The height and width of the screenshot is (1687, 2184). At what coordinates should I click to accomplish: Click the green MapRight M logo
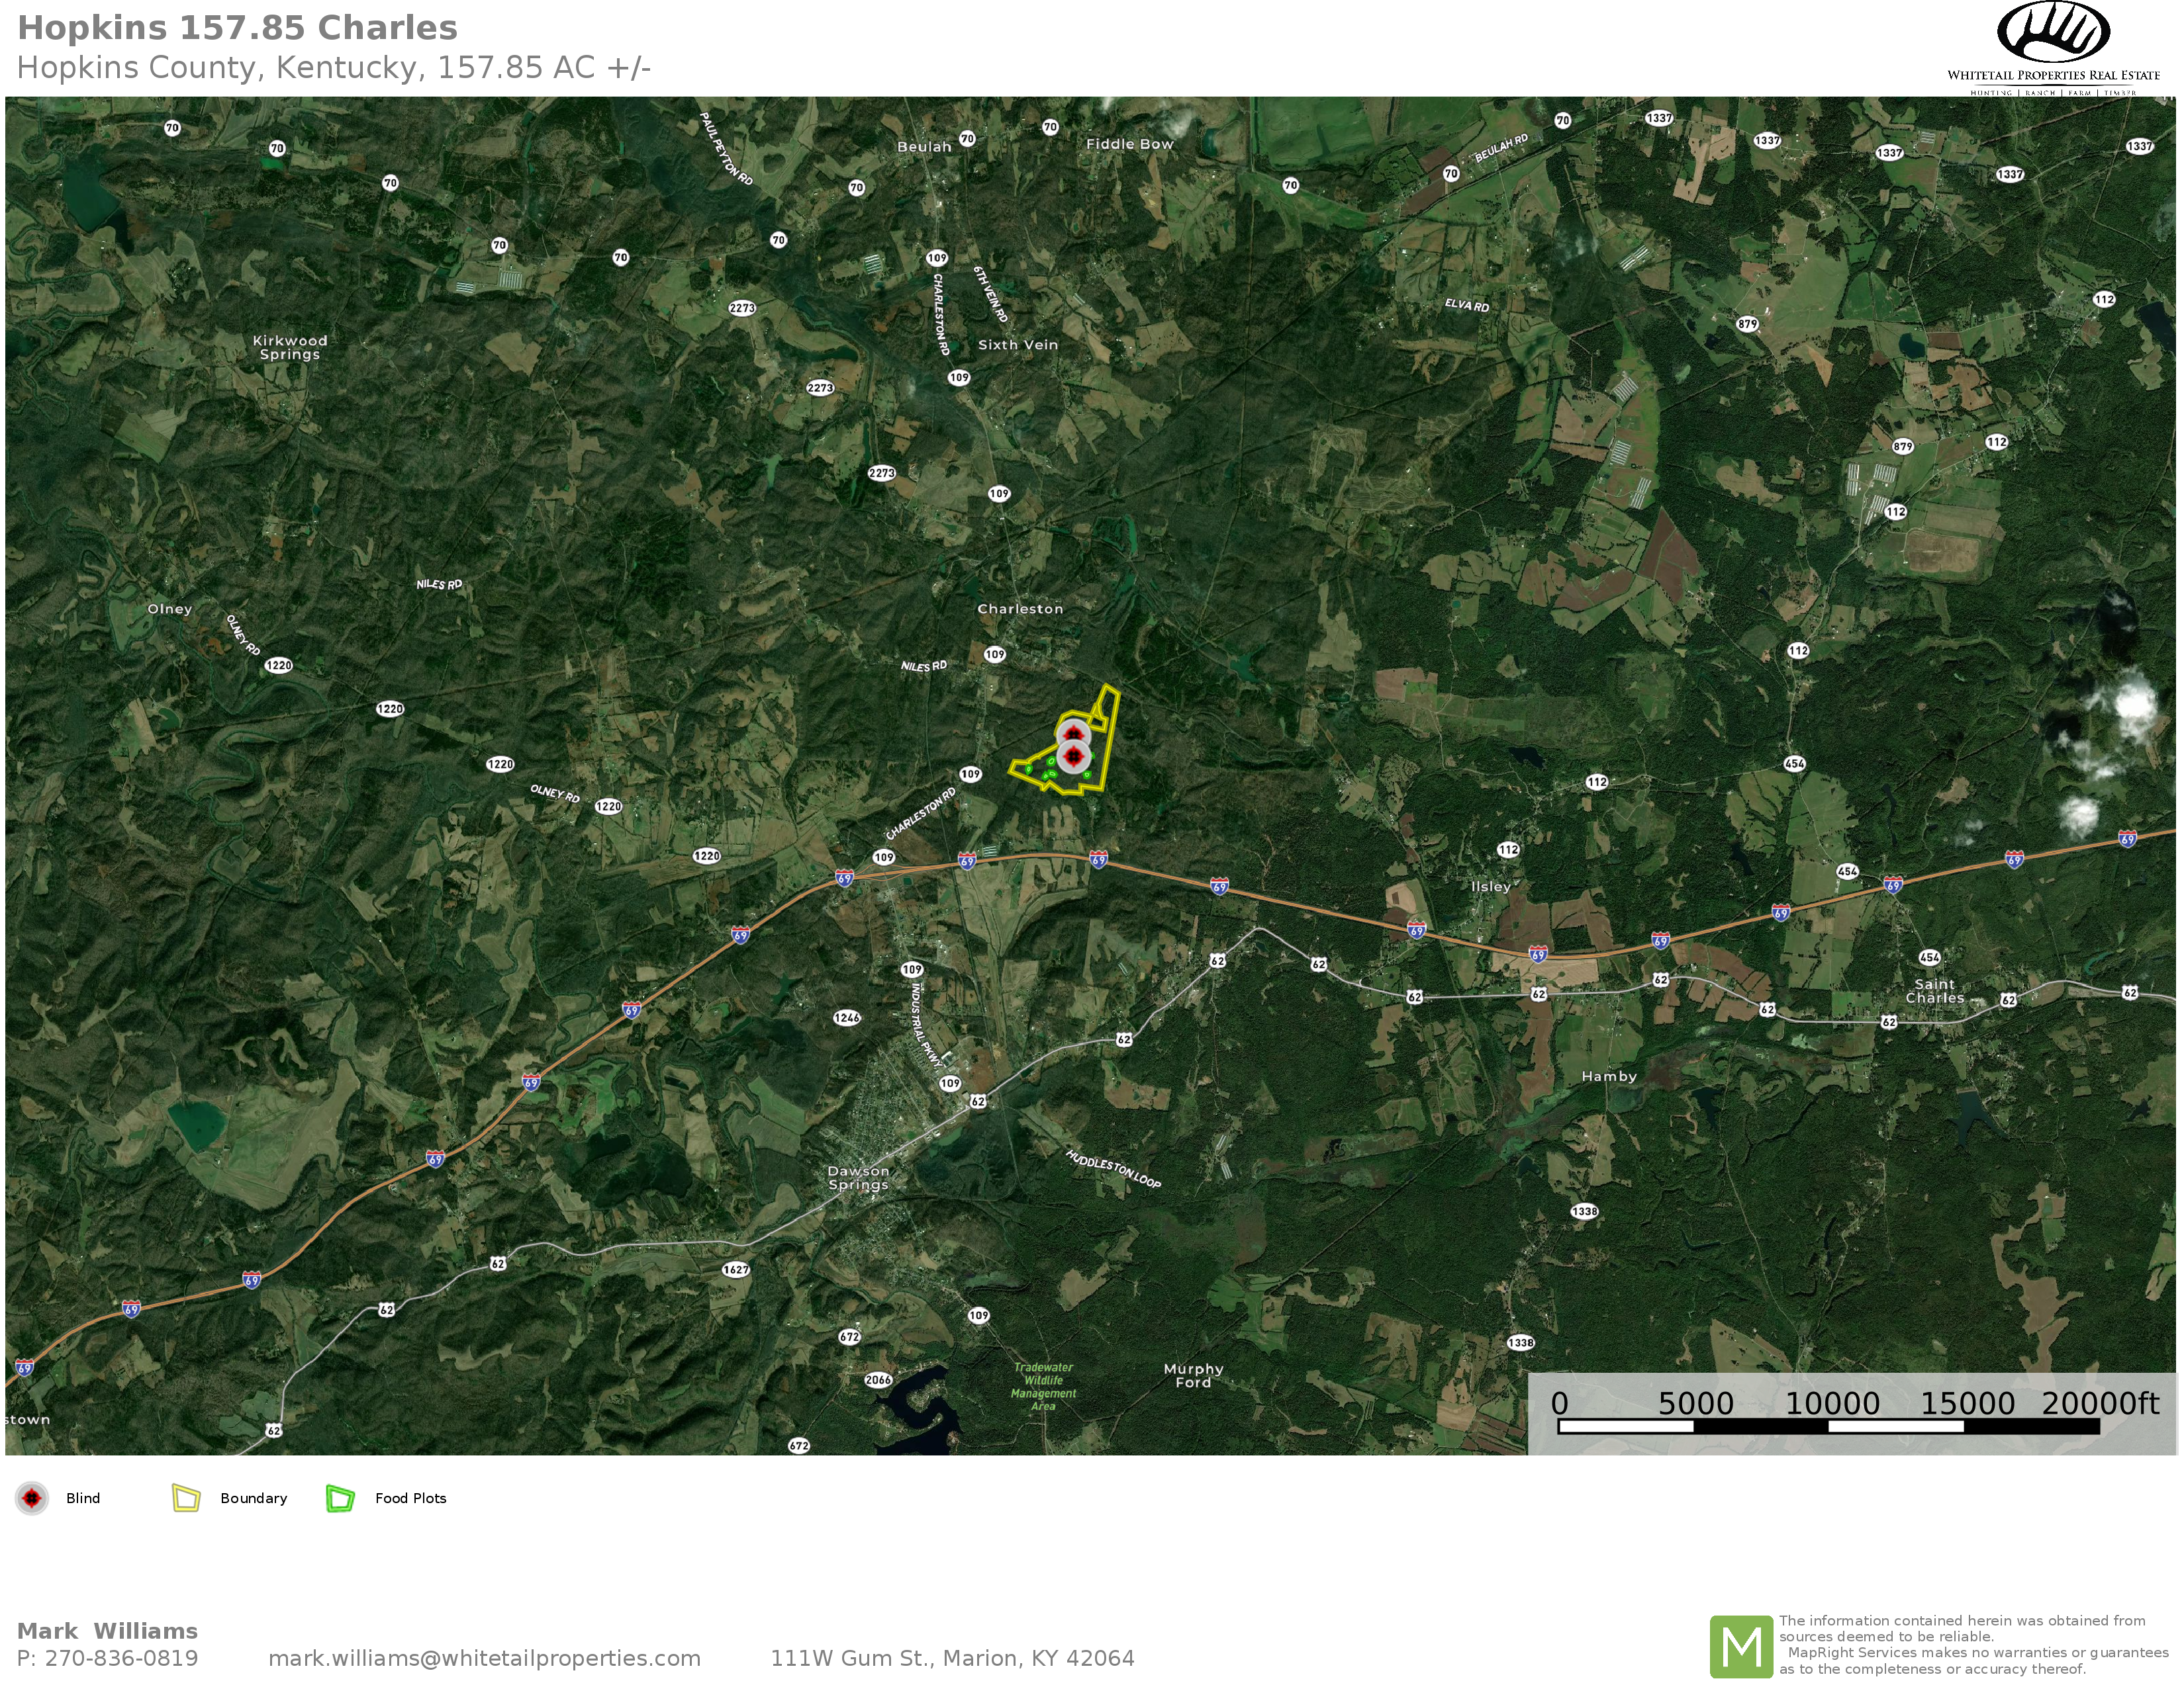click(x=1741, y=1646)
